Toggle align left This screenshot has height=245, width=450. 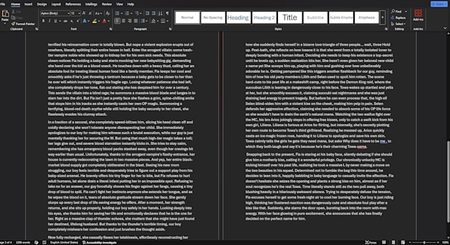[117, 21]
